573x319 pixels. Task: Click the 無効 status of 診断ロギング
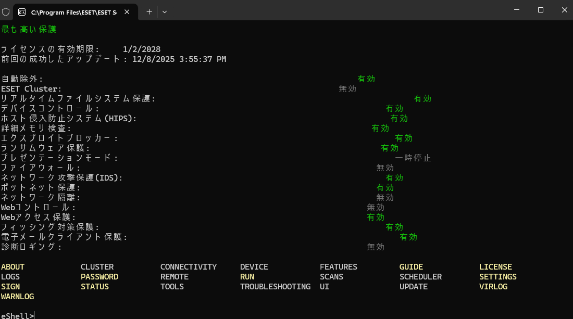point(376,246)
